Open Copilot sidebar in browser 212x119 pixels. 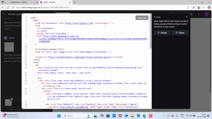[x=209, y=7]
